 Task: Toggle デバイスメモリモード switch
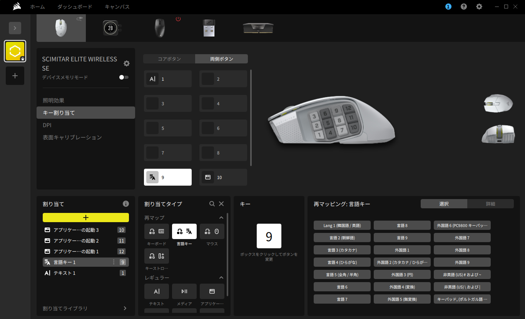tap(124, 77)
